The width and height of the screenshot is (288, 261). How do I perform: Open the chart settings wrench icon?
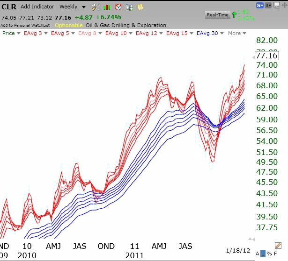click(x=96, y=7)
